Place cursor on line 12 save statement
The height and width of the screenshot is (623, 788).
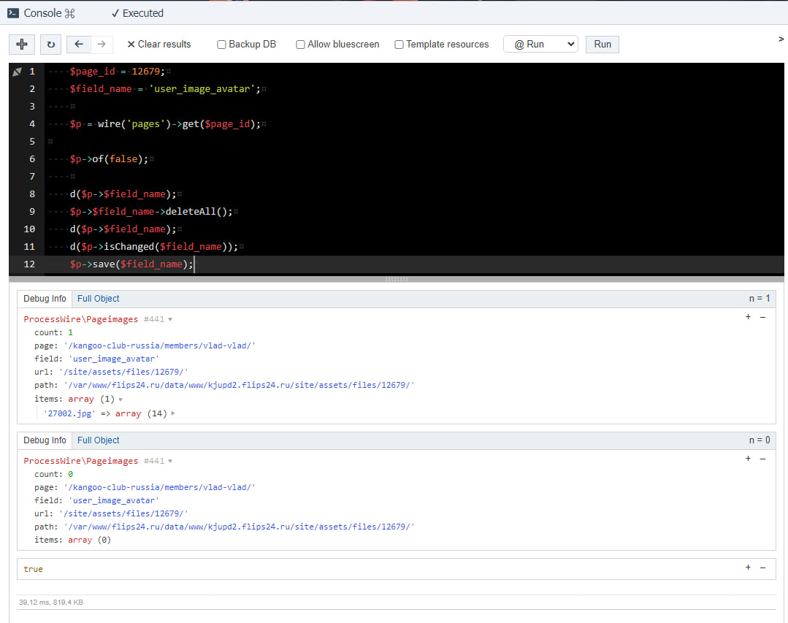131,264
